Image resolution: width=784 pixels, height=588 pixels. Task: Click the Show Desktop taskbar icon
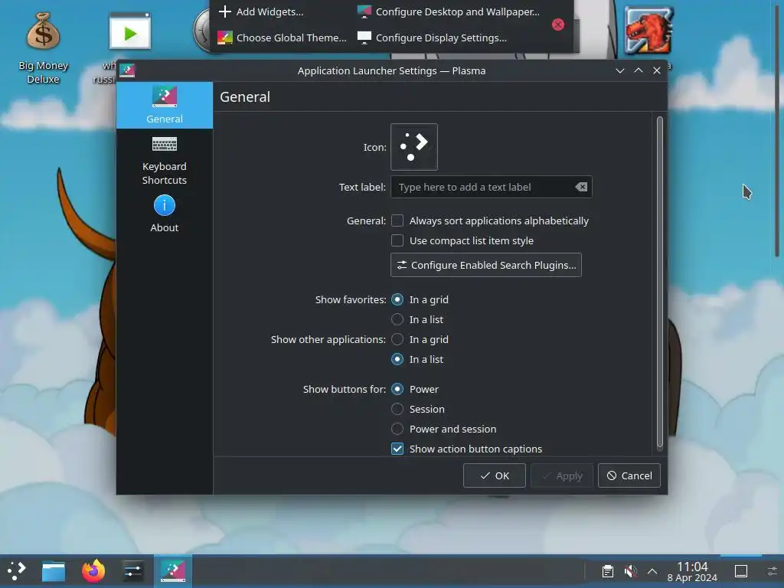(x=741, y=571)
